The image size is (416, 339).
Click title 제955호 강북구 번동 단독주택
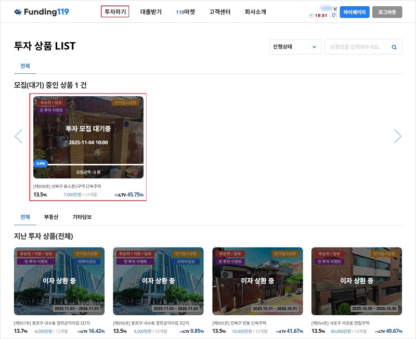(x=239, y=323)
